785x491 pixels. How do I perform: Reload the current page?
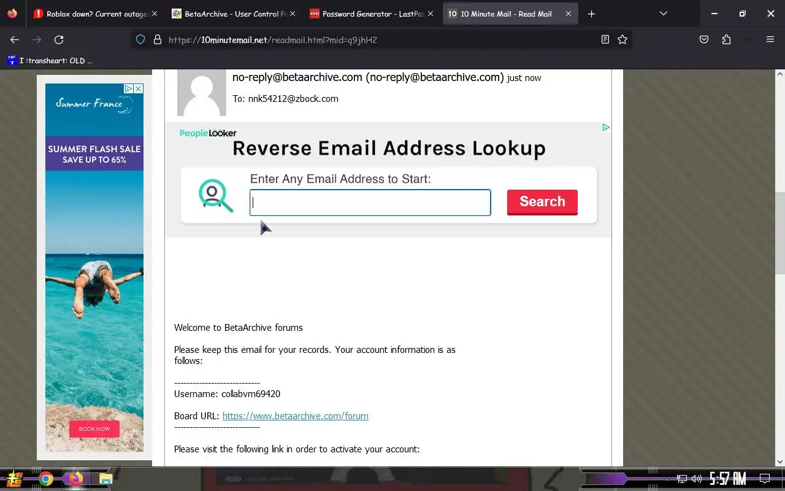pyautogui.click(x=59, y=39)
